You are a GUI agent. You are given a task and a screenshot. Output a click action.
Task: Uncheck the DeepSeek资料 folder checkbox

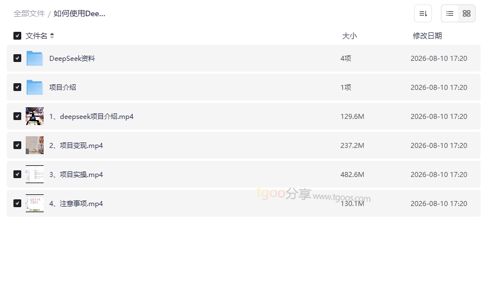17,58
